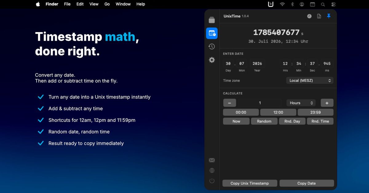
Task: Click the plus add button
Action: [327, 103]
